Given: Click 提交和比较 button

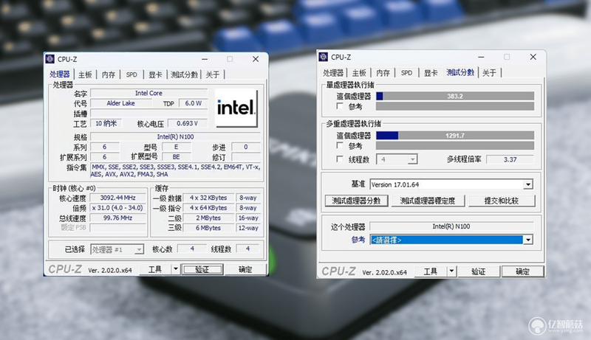Looking at the screenshot, I should (502, 201).
